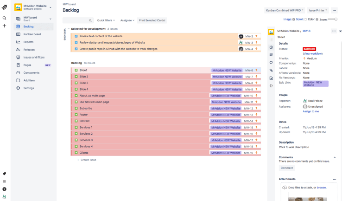Open the help question mark icon

coord(4,189)
